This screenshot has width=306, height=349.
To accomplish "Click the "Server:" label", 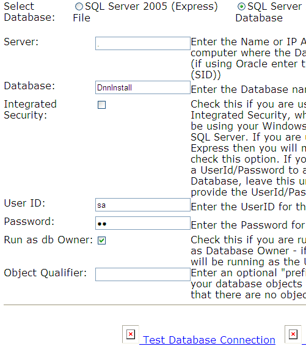I will click(x=21, y=42).
